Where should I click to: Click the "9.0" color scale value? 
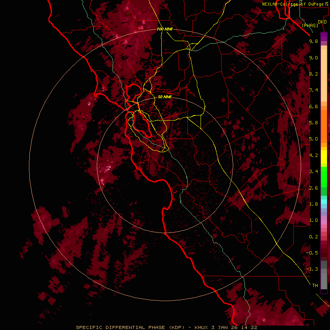coord(313,58)
